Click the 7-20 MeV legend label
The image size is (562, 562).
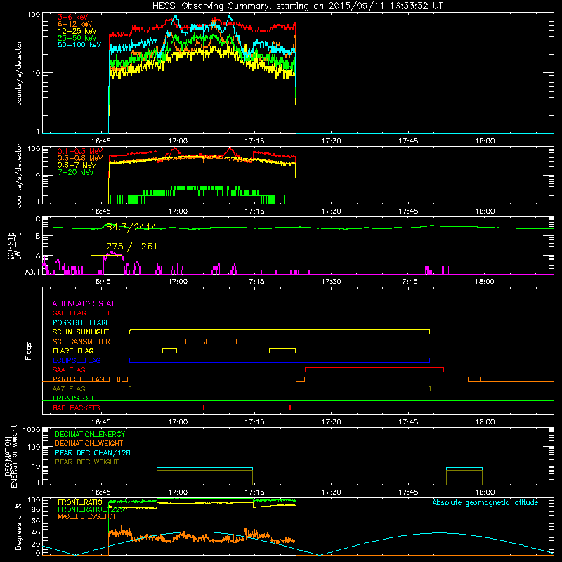coord(76,172)
